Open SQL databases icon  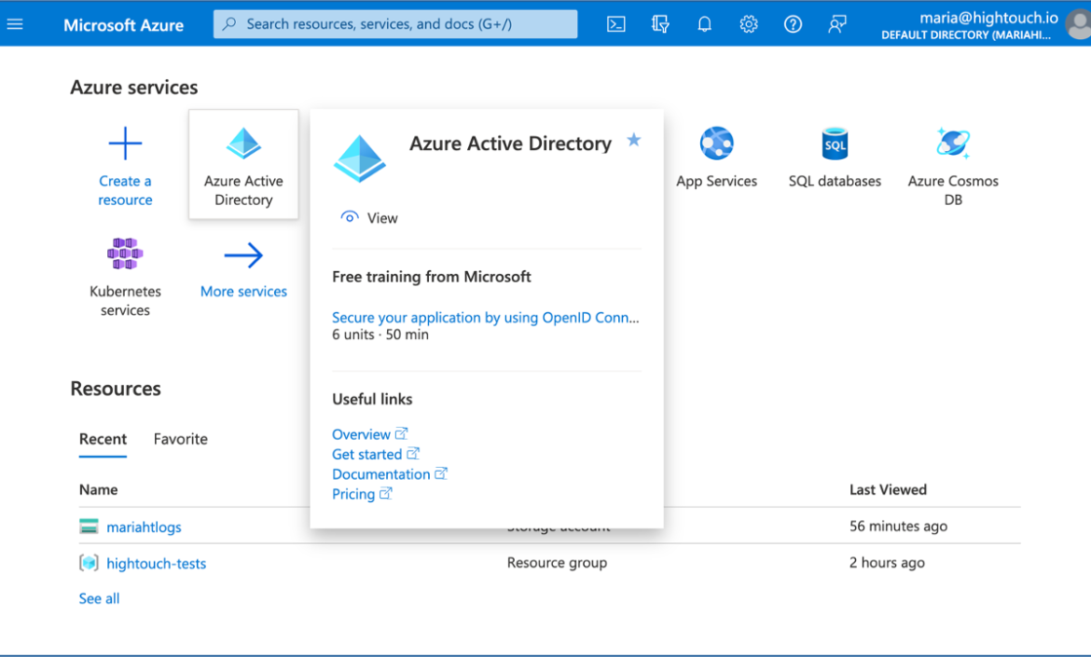pyautogui.click(x=835, y=144)
